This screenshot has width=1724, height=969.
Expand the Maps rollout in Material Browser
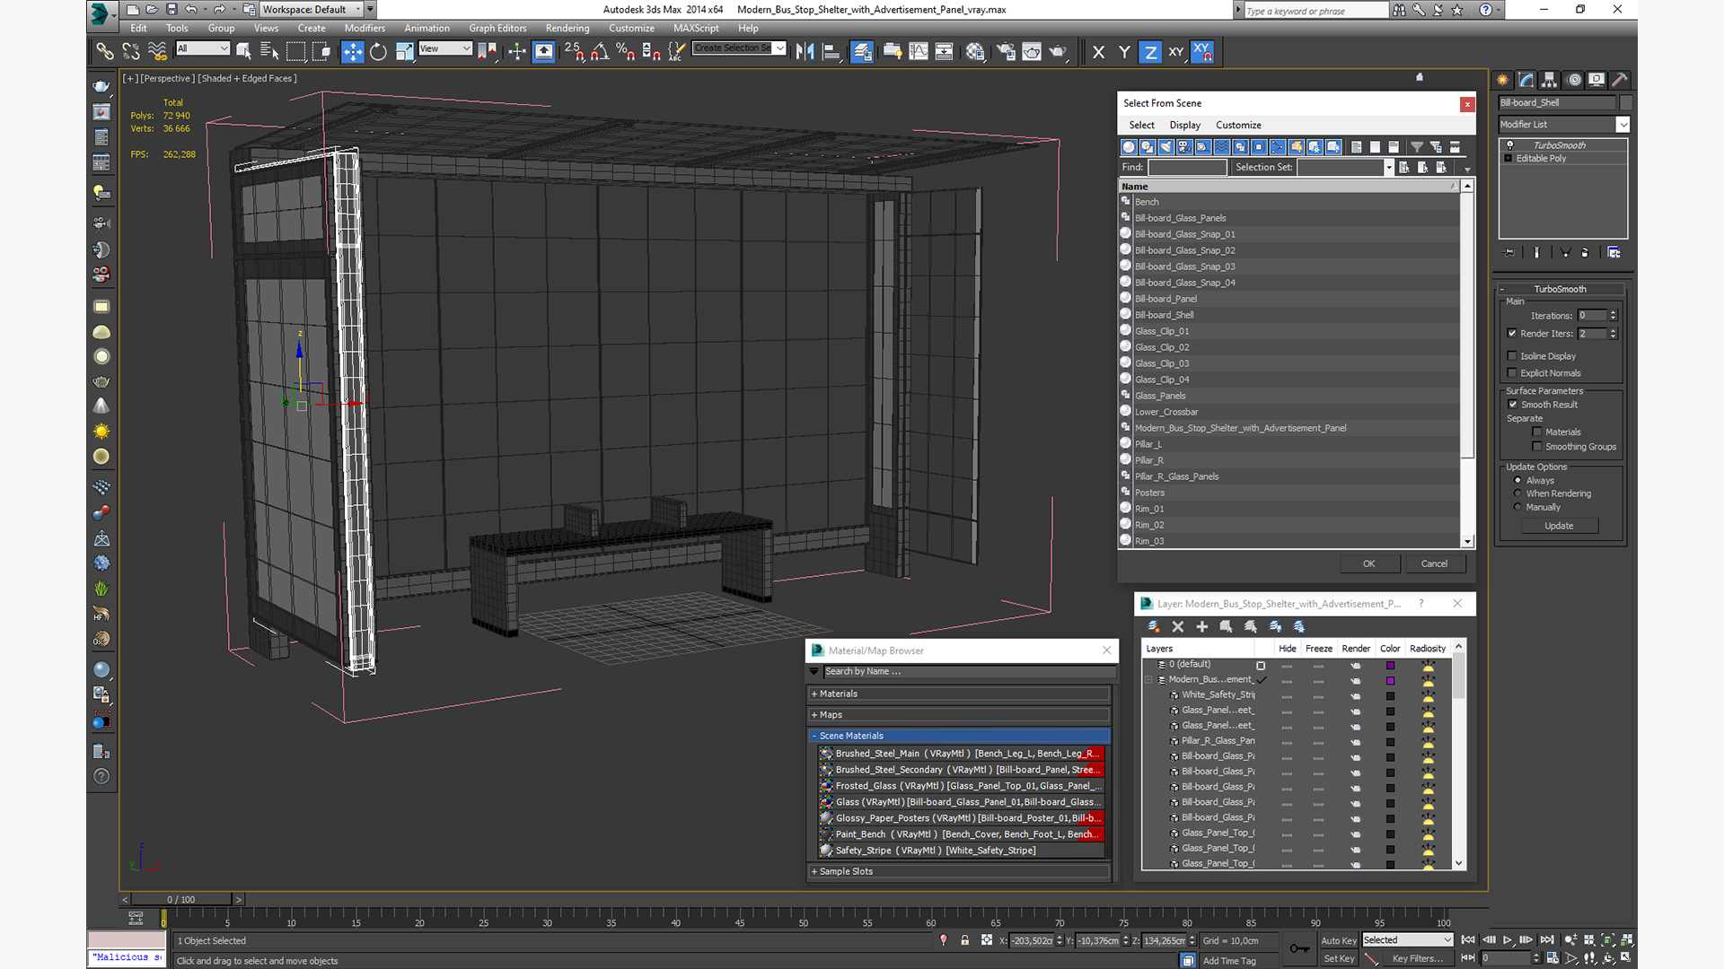coord(831,715)
